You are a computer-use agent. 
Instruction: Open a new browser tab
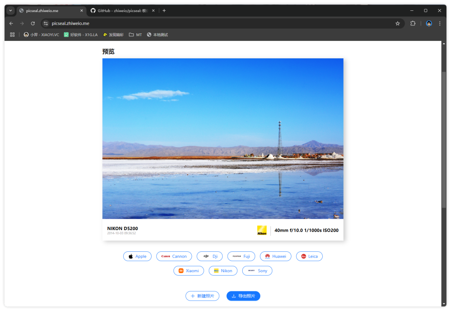(164, 10)
